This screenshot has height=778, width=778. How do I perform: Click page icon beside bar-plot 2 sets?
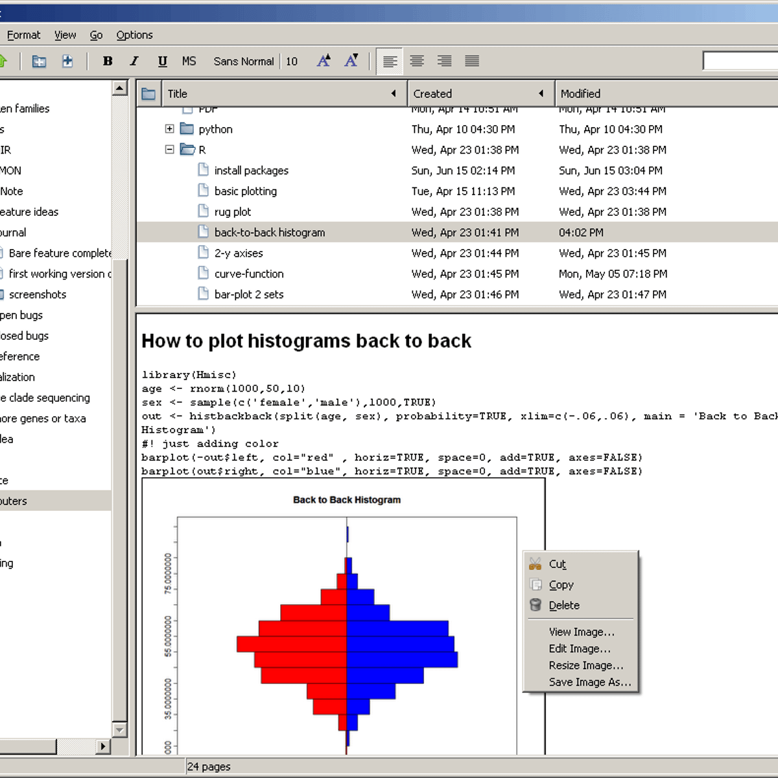click(x=203, y=294)
